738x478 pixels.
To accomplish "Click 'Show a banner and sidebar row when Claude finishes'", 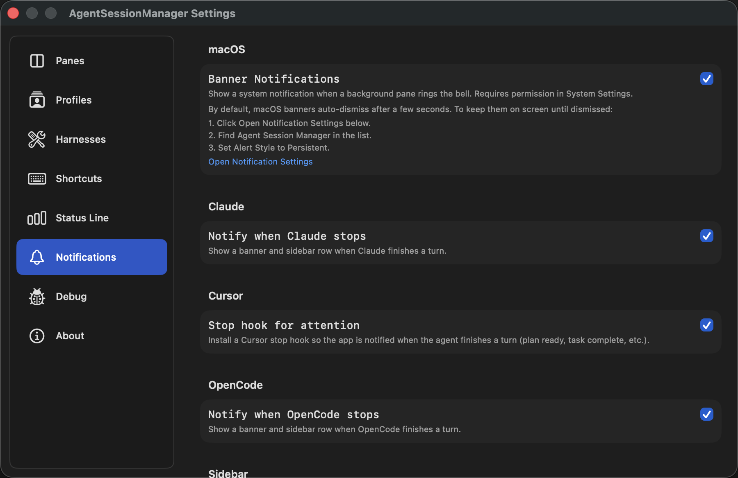I will click(327, 251).
